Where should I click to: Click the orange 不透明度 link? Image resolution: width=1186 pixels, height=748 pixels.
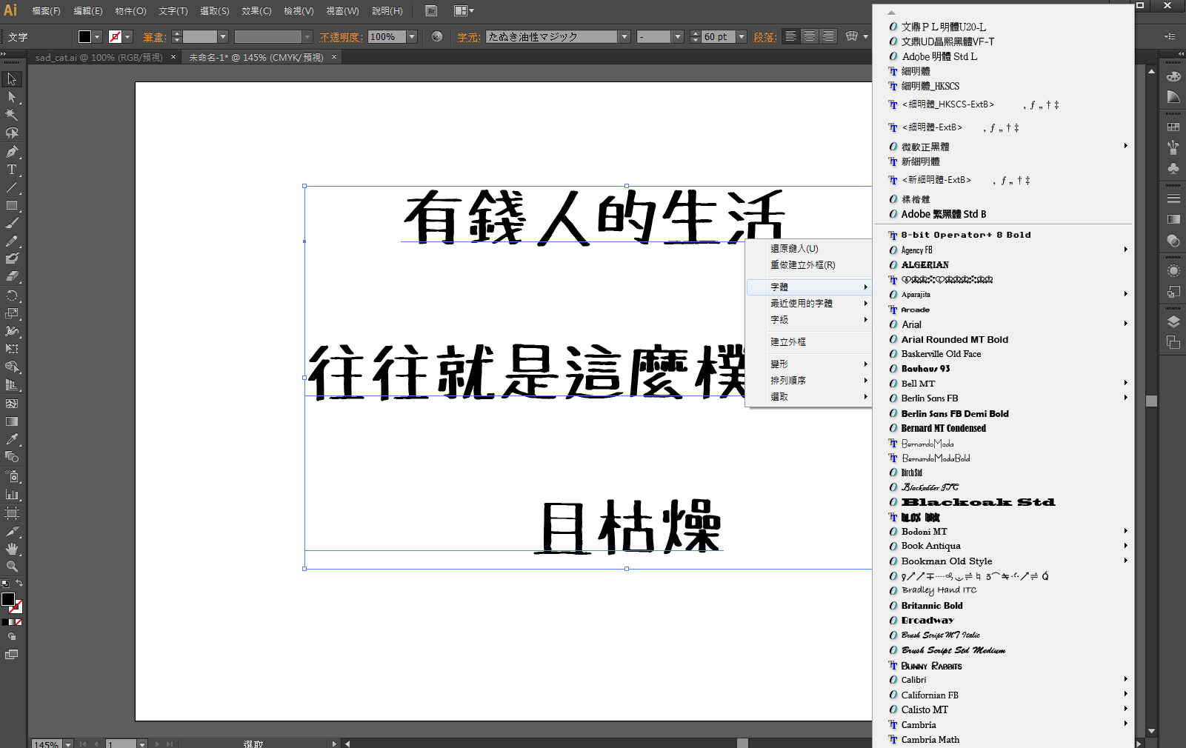point(341,37)
